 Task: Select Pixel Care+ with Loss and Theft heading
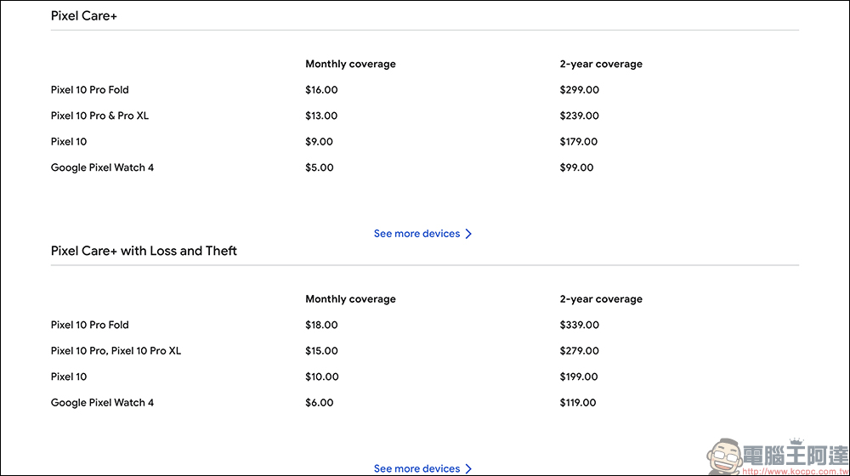tap(144, 251)
